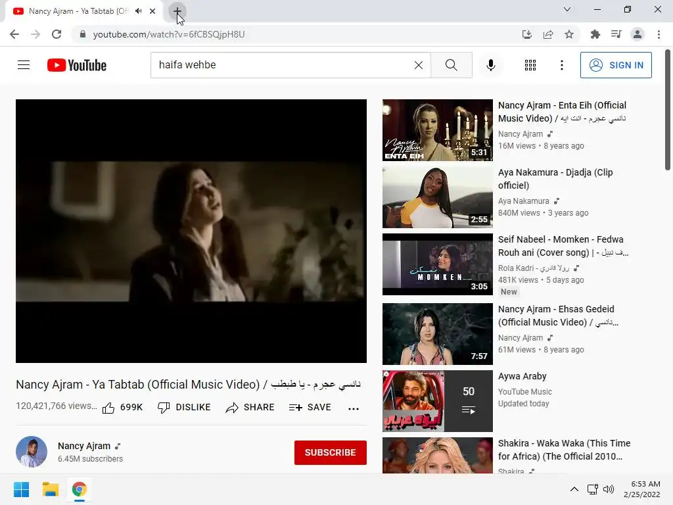
Task: Open the volume icon in system tray
Action: coord(608,489)
